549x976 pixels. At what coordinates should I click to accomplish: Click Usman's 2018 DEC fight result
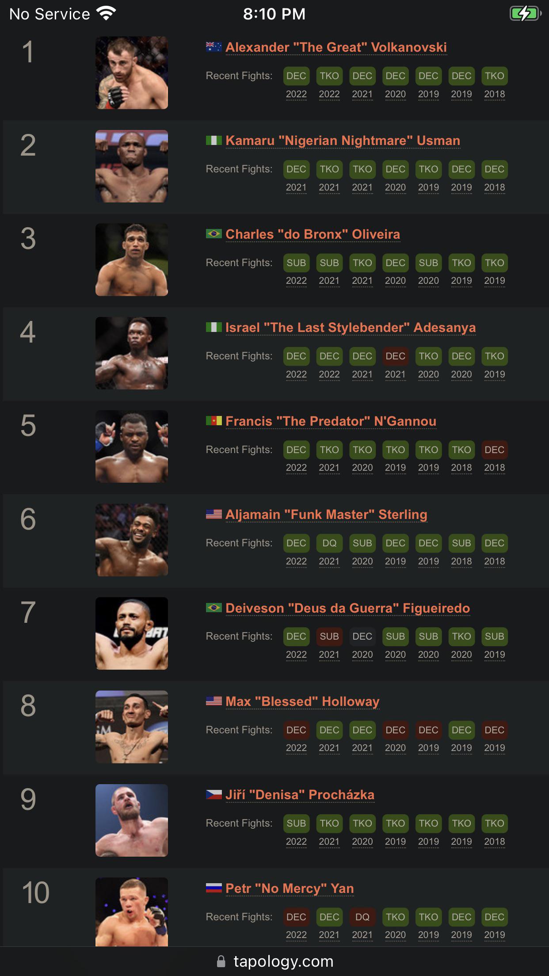click(x=494, y=169)
